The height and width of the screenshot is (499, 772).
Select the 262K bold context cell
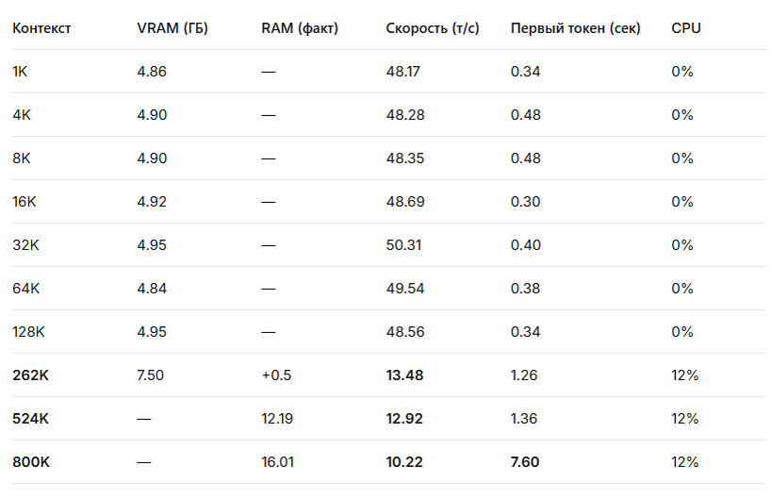point(30,374)
